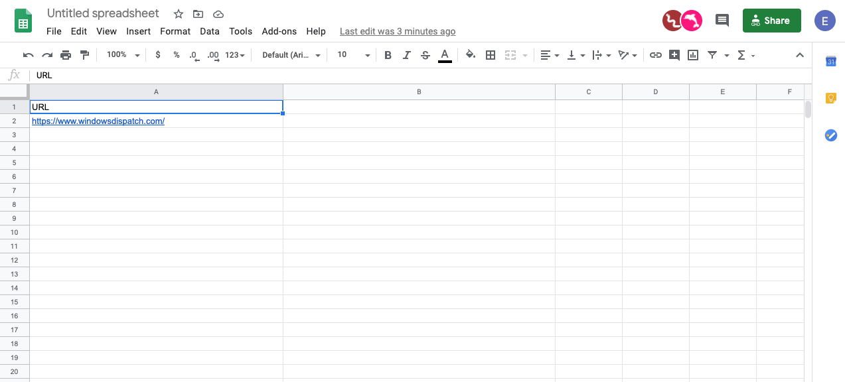Open the Data menu
Screen dimensions: 845x382
pos(209,31)
